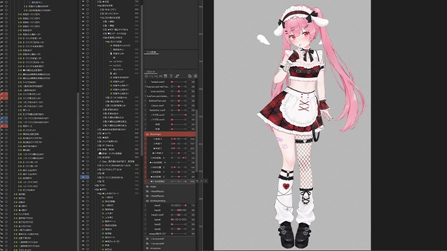Expand the Angle parameter group
This screenshot has height=251, width=447.
coord(147,187)
